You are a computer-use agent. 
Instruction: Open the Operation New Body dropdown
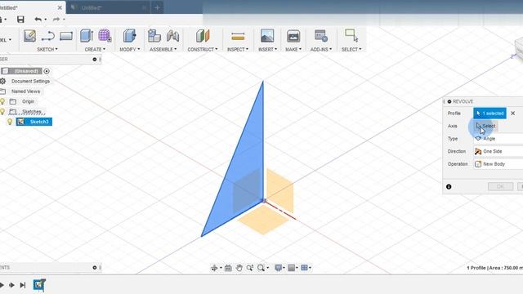(498, 164)
